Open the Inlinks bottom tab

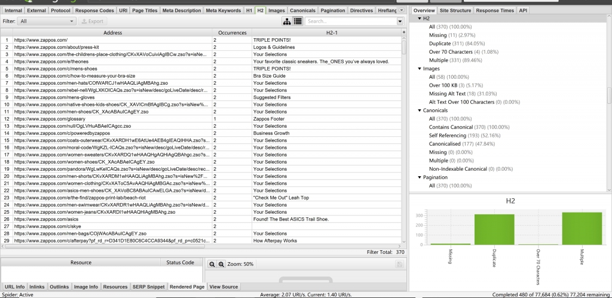tap(37, 287)
